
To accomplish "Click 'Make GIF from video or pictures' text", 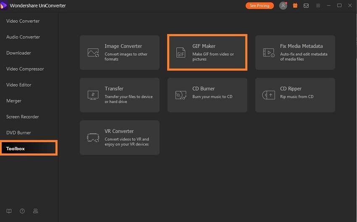I will tap(213, 56).
